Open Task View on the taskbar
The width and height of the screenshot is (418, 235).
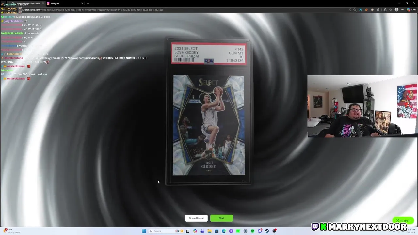(x=187, y=231)
